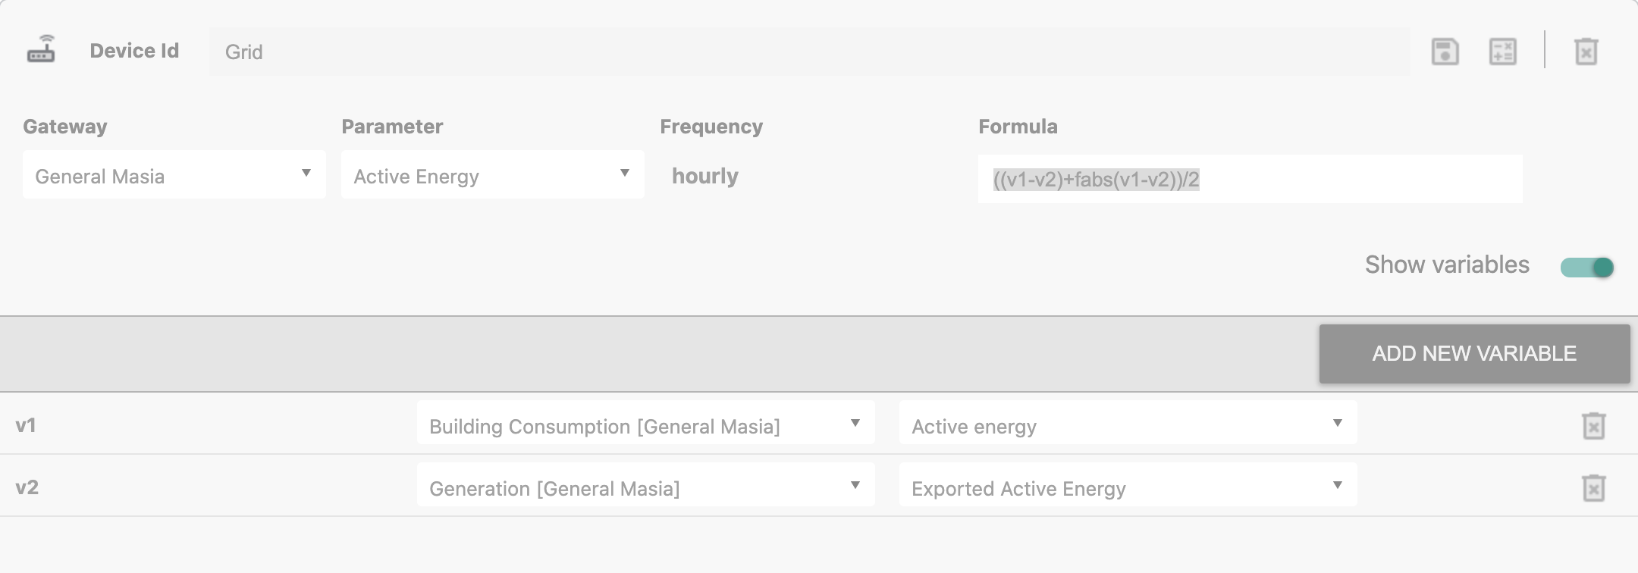Viewport: 1638px width, 573px height.
Task: Select the hourly frequency label
Action: [705, 176]
